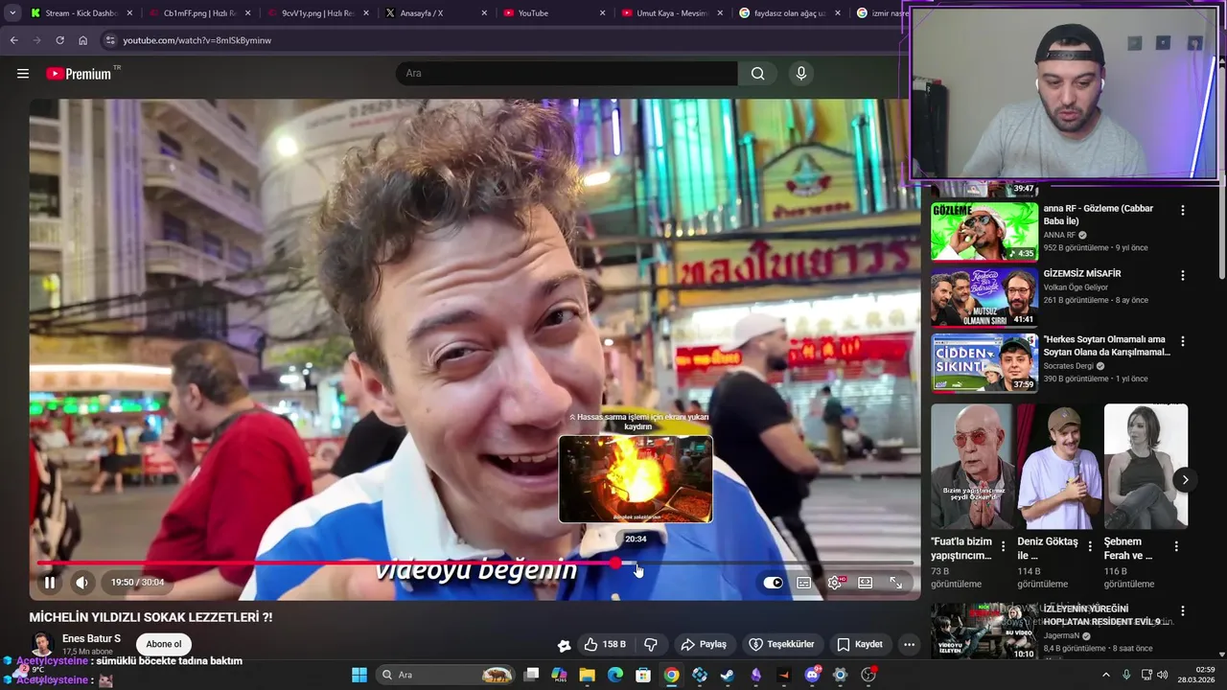The image size is (1227, 690).
Task: Open the faydasız olan ağaç tab
Action: pyautogui.click(x=789, y=13)
